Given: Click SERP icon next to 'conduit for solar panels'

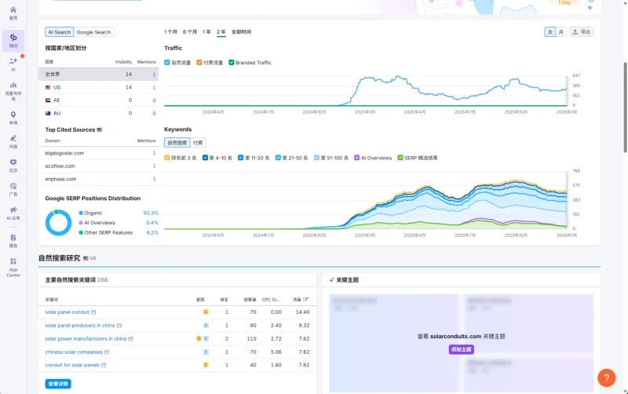Looking at the screenshot, I should (104, 365).
